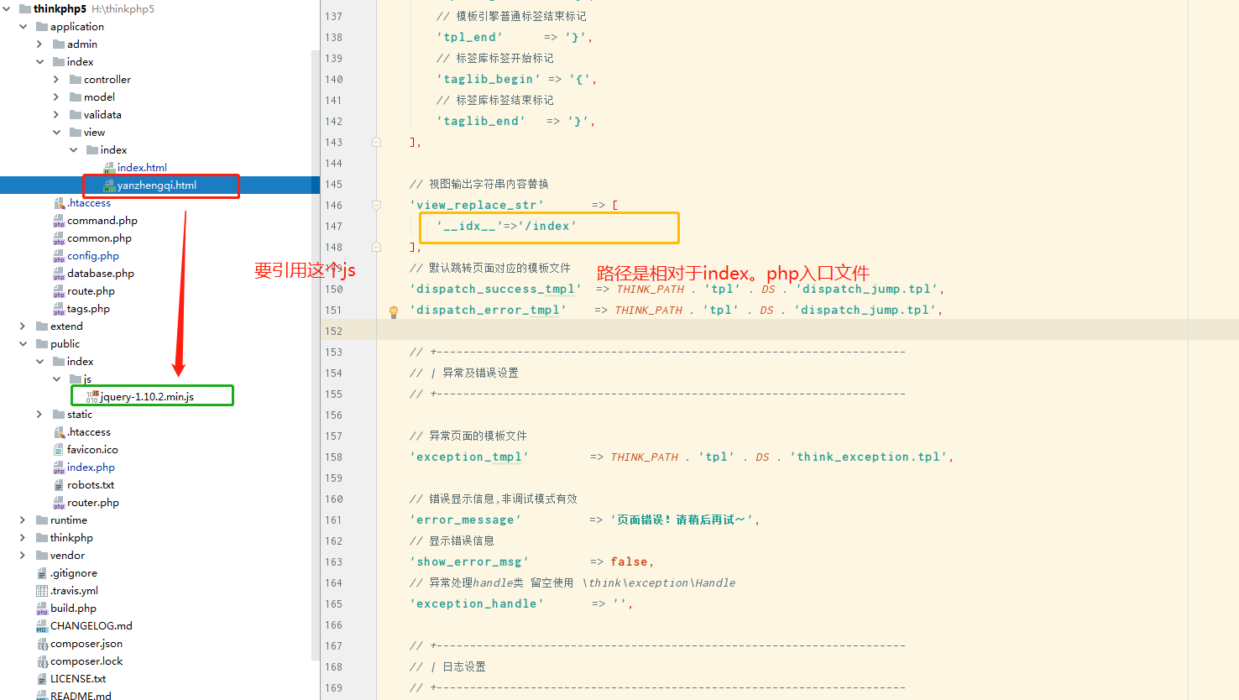
Task: Click the code fold arrow at line 146
Action: click(375, 205)
